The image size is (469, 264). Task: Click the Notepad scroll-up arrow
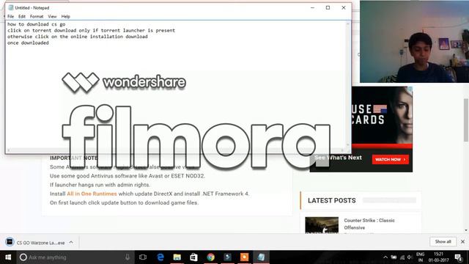pyautogui.click(x=348, y=23)
